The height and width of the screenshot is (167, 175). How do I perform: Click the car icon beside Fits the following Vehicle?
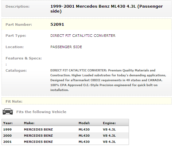tap(8, 112)
